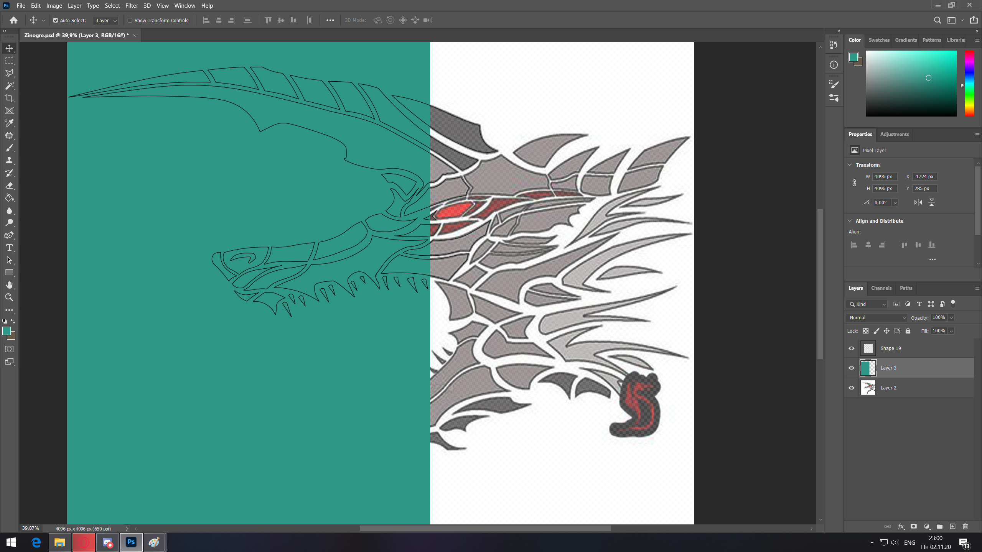Select the Eraser tool
The image size is (982, 552).
tap(9, 186)
